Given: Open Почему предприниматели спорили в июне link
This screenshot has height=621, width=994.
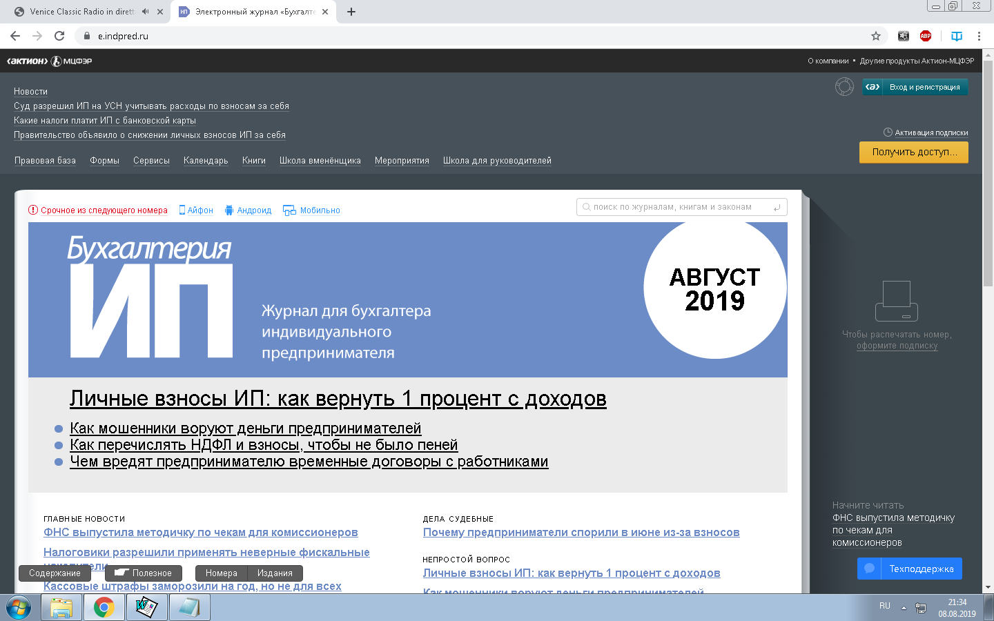Looking at the screenshot, I should point(581,533).
